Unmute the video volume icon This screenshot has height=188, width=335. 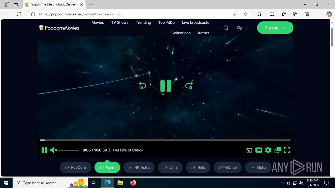pyautogui.click(x=53, y=150)
